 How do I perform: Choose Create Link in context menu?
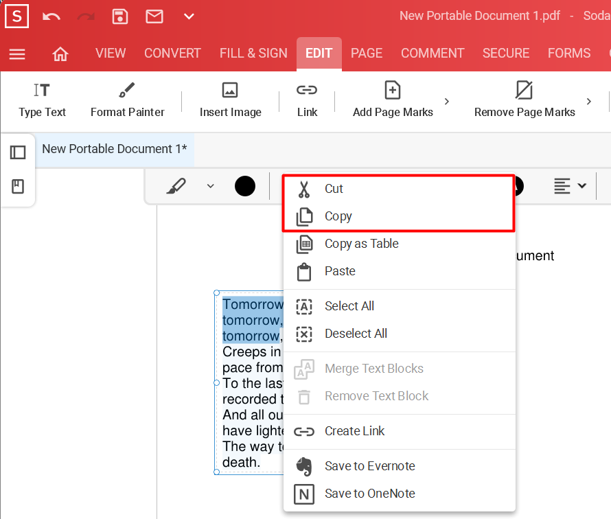coord(399,431)
